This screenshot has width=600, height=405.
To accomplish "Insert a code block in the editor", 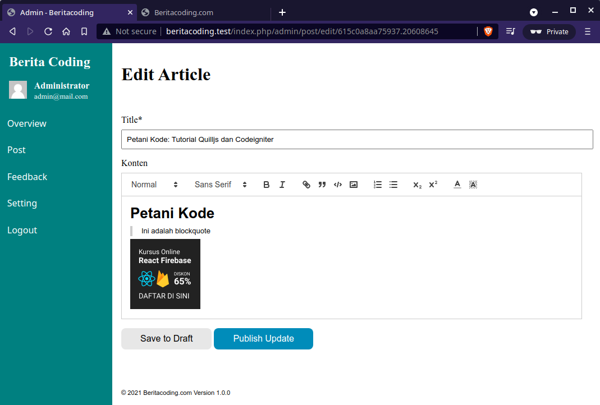I will click(337, 184).
